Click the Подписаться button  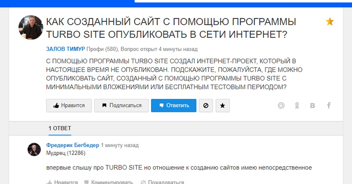click(x=121, y=105)
